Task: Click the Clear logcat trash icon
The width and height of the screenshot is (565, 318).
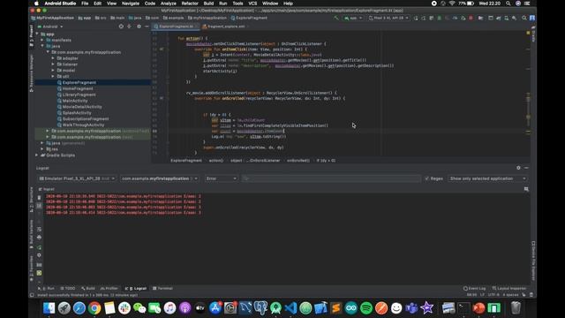Action: tap(39, 198)
